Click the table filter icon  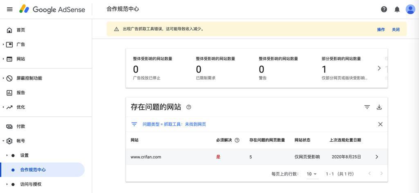tap(367, 107)
